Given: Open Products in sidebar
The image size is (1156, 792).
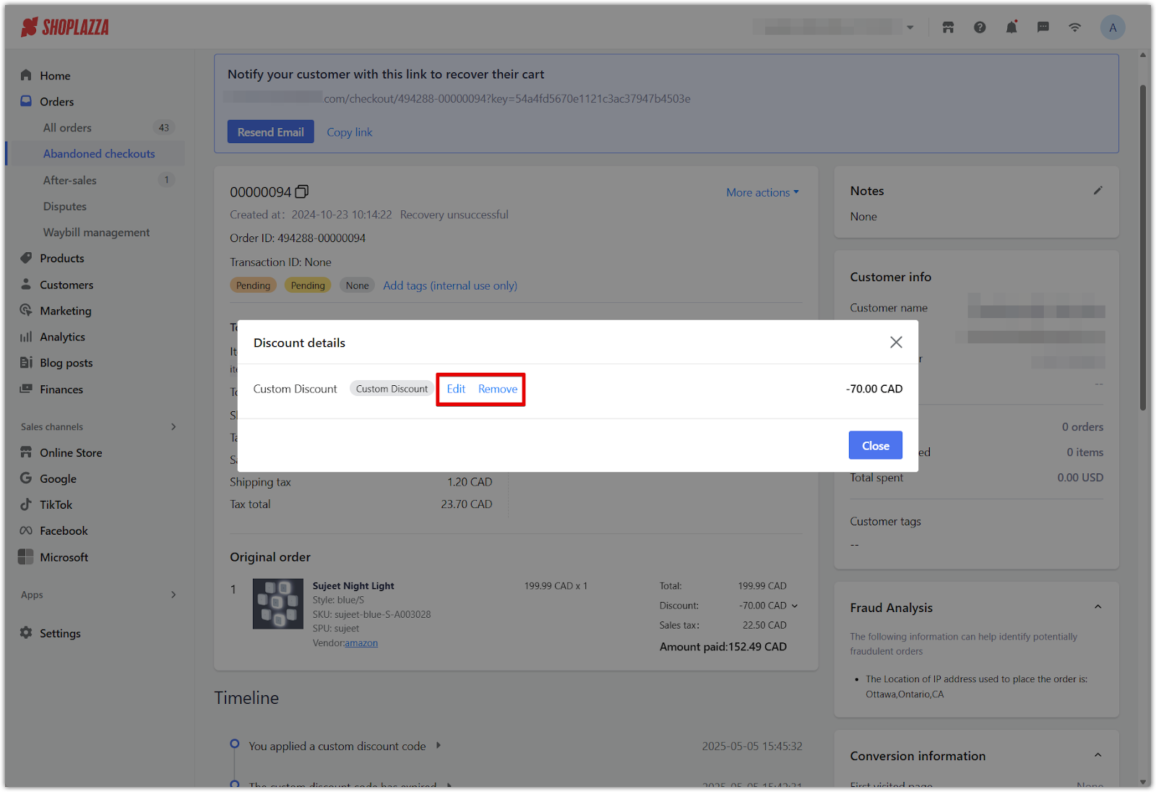Looking at the screenshot, I should (x=61, y=259).
